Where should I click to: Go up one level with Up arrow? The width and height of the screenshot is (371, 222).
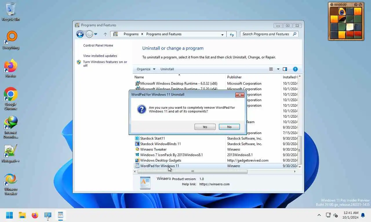coord(105,34)
